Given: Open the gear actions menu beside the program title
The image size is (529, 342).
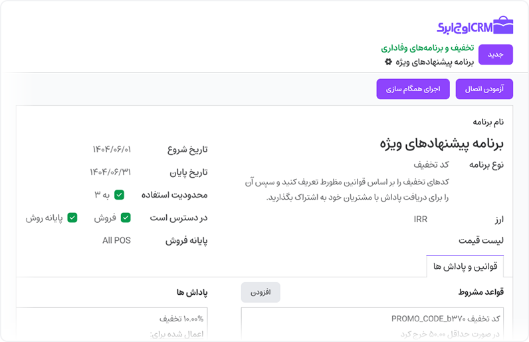Looking at the screenshot, I should tap(389, 62).
